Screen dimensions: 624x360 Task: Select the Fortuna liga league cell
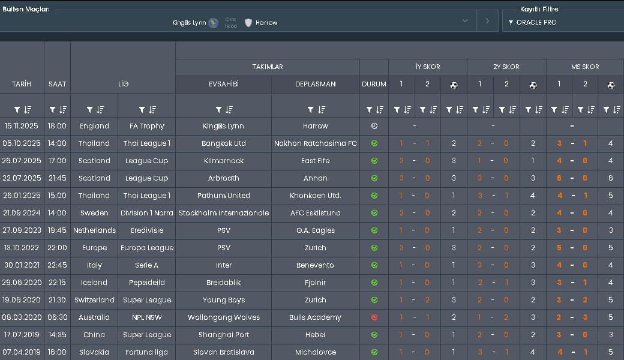pos(147,352)
